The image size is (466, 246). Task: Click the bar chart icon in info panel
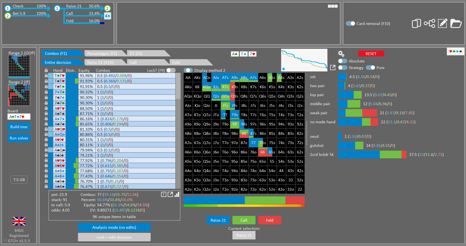coord(177,194)
